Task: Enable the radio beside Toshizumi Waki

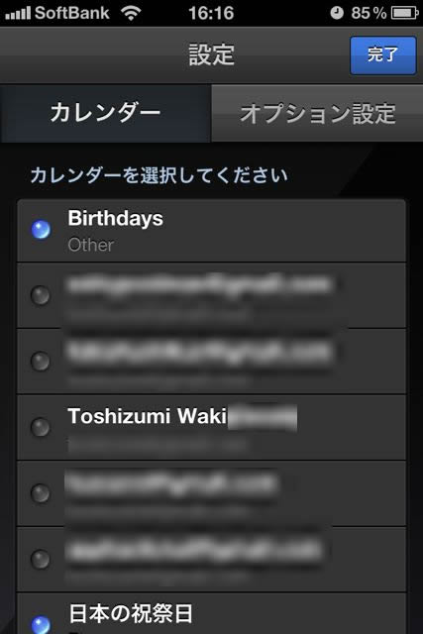Action: pos(41,427)
